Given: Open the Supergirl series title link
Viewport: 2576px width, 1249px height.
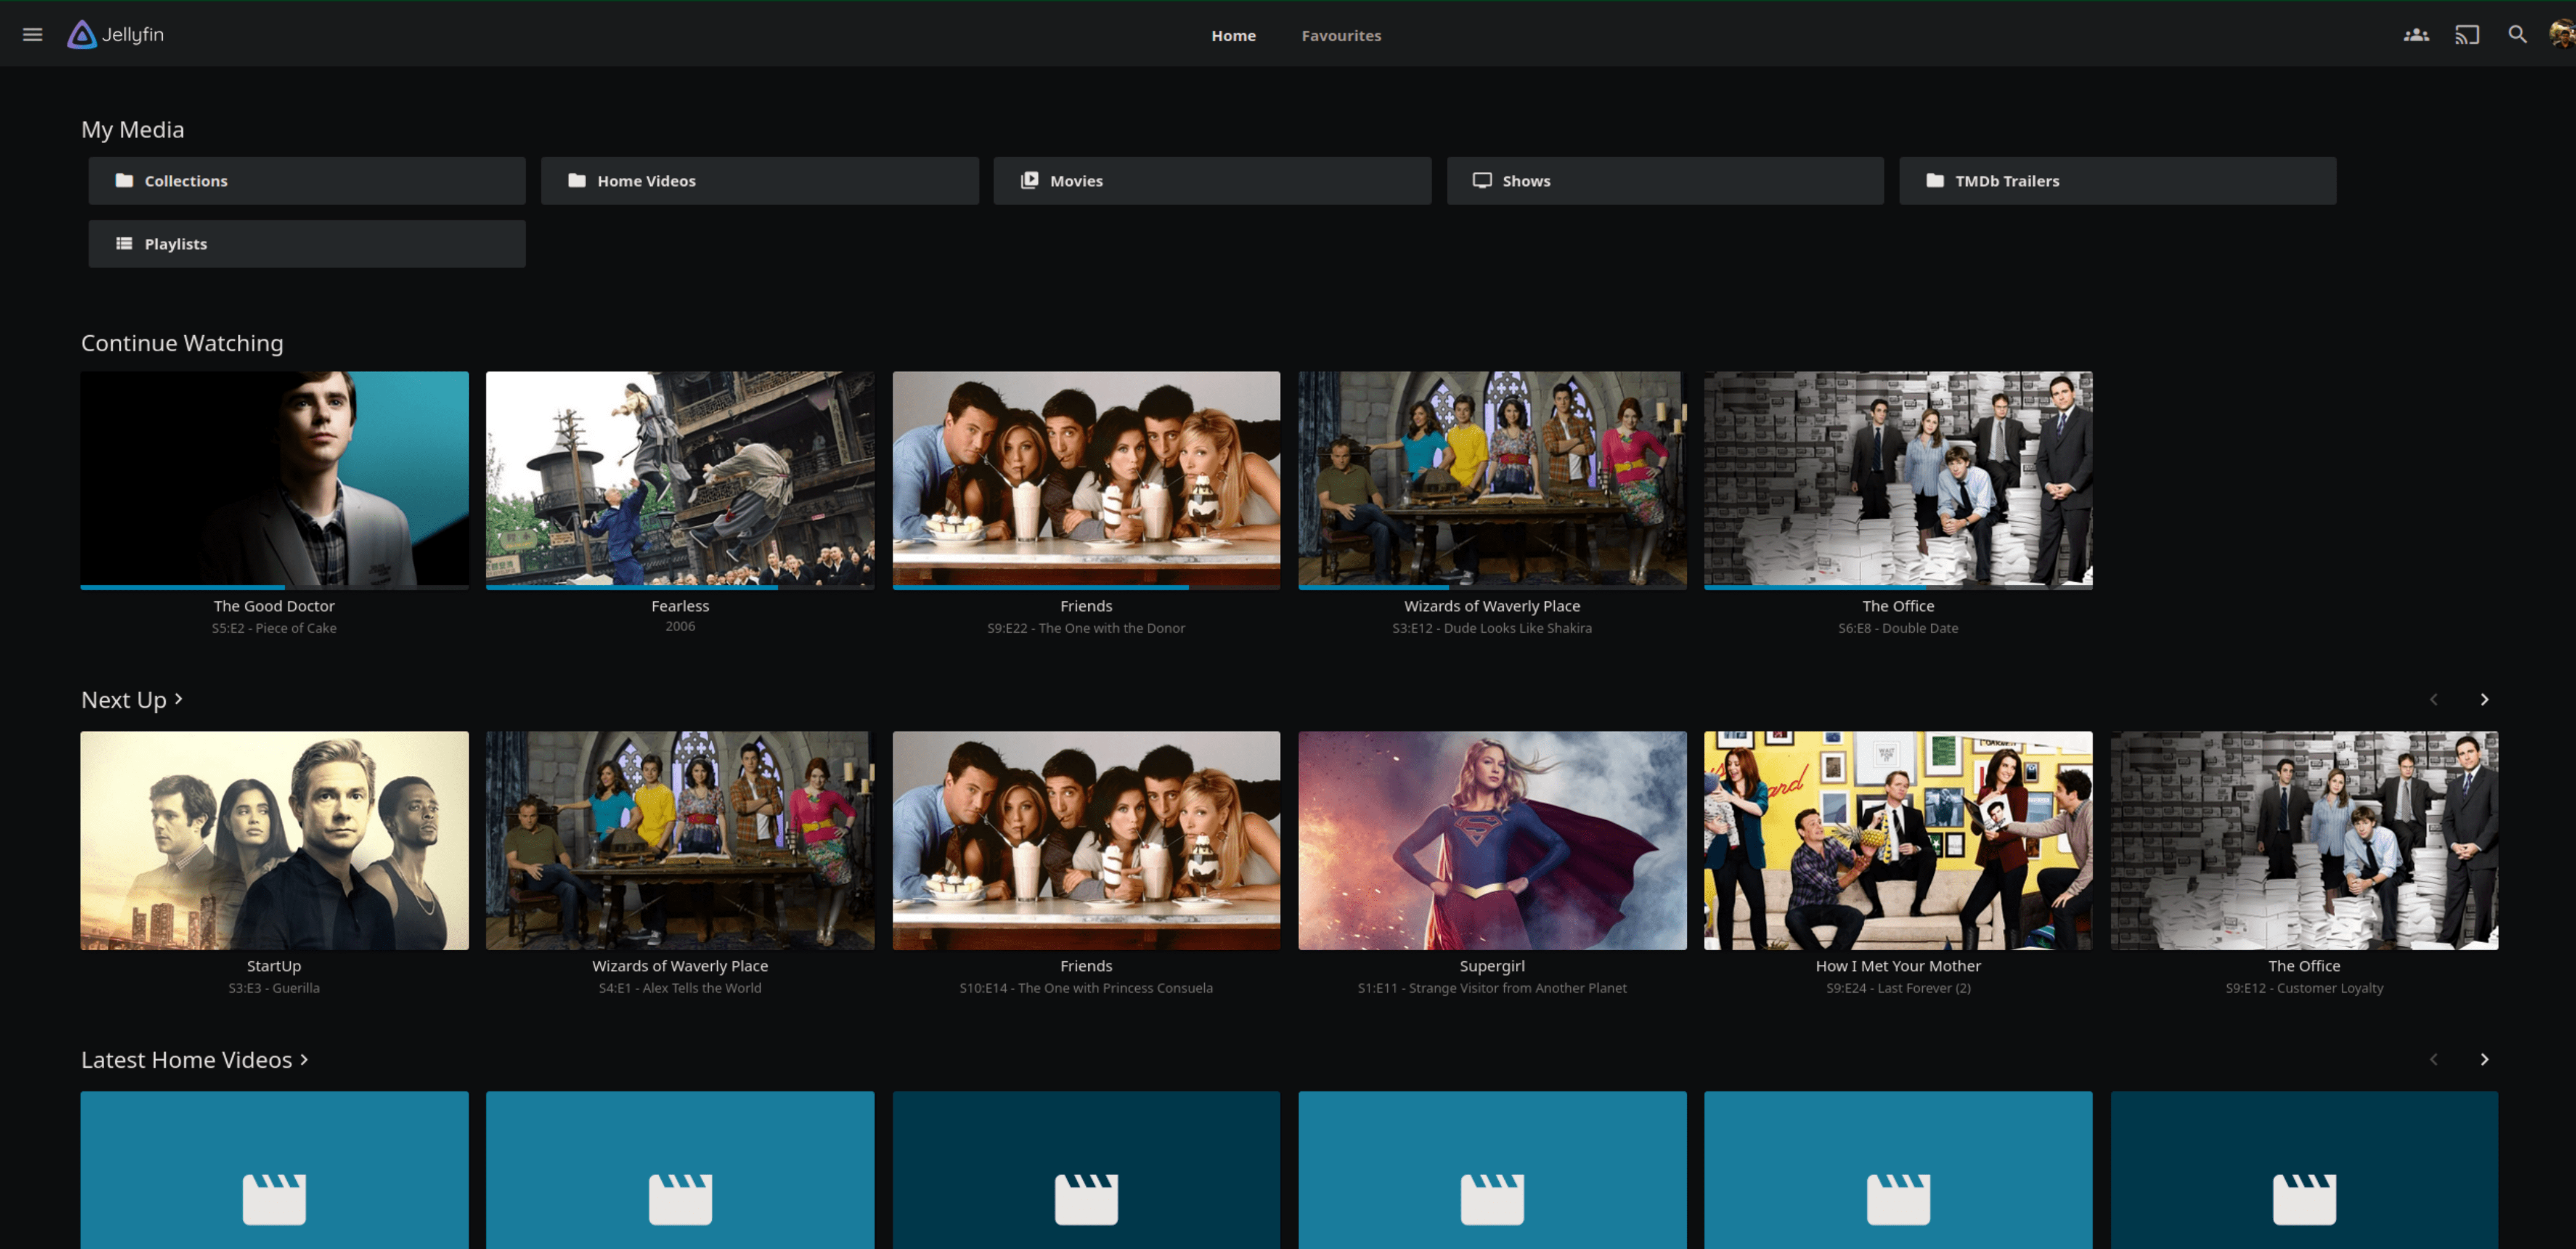Looking at the screenshot, I should pos(1492,966).
